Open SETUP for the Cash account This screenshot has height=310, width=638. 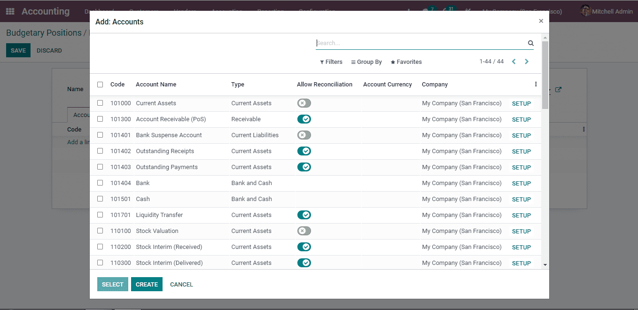tap(521, 199)
